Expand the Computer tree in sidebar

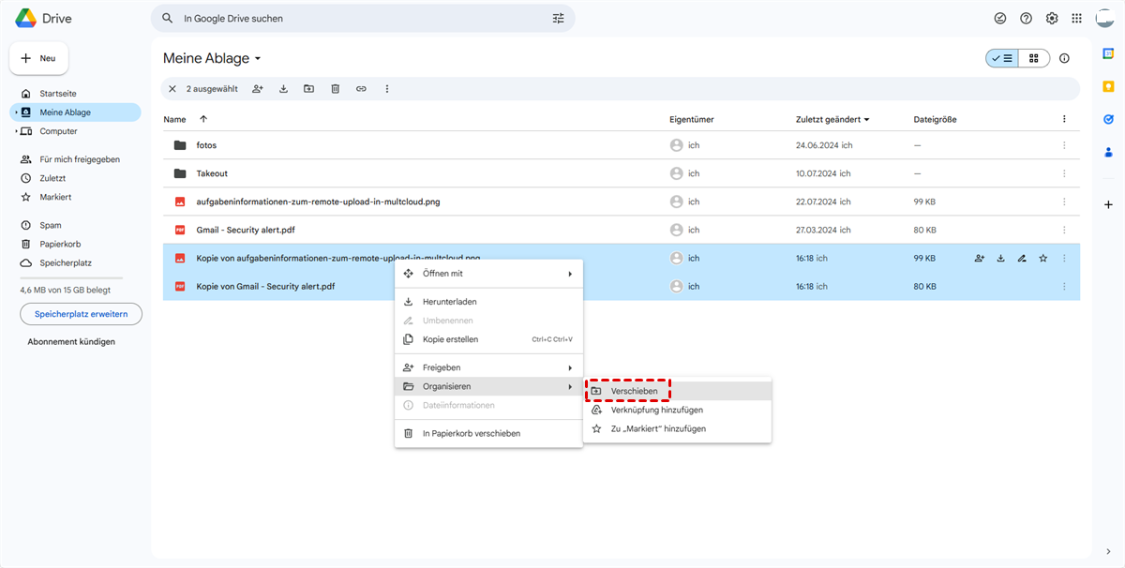(x=16, y=131)
